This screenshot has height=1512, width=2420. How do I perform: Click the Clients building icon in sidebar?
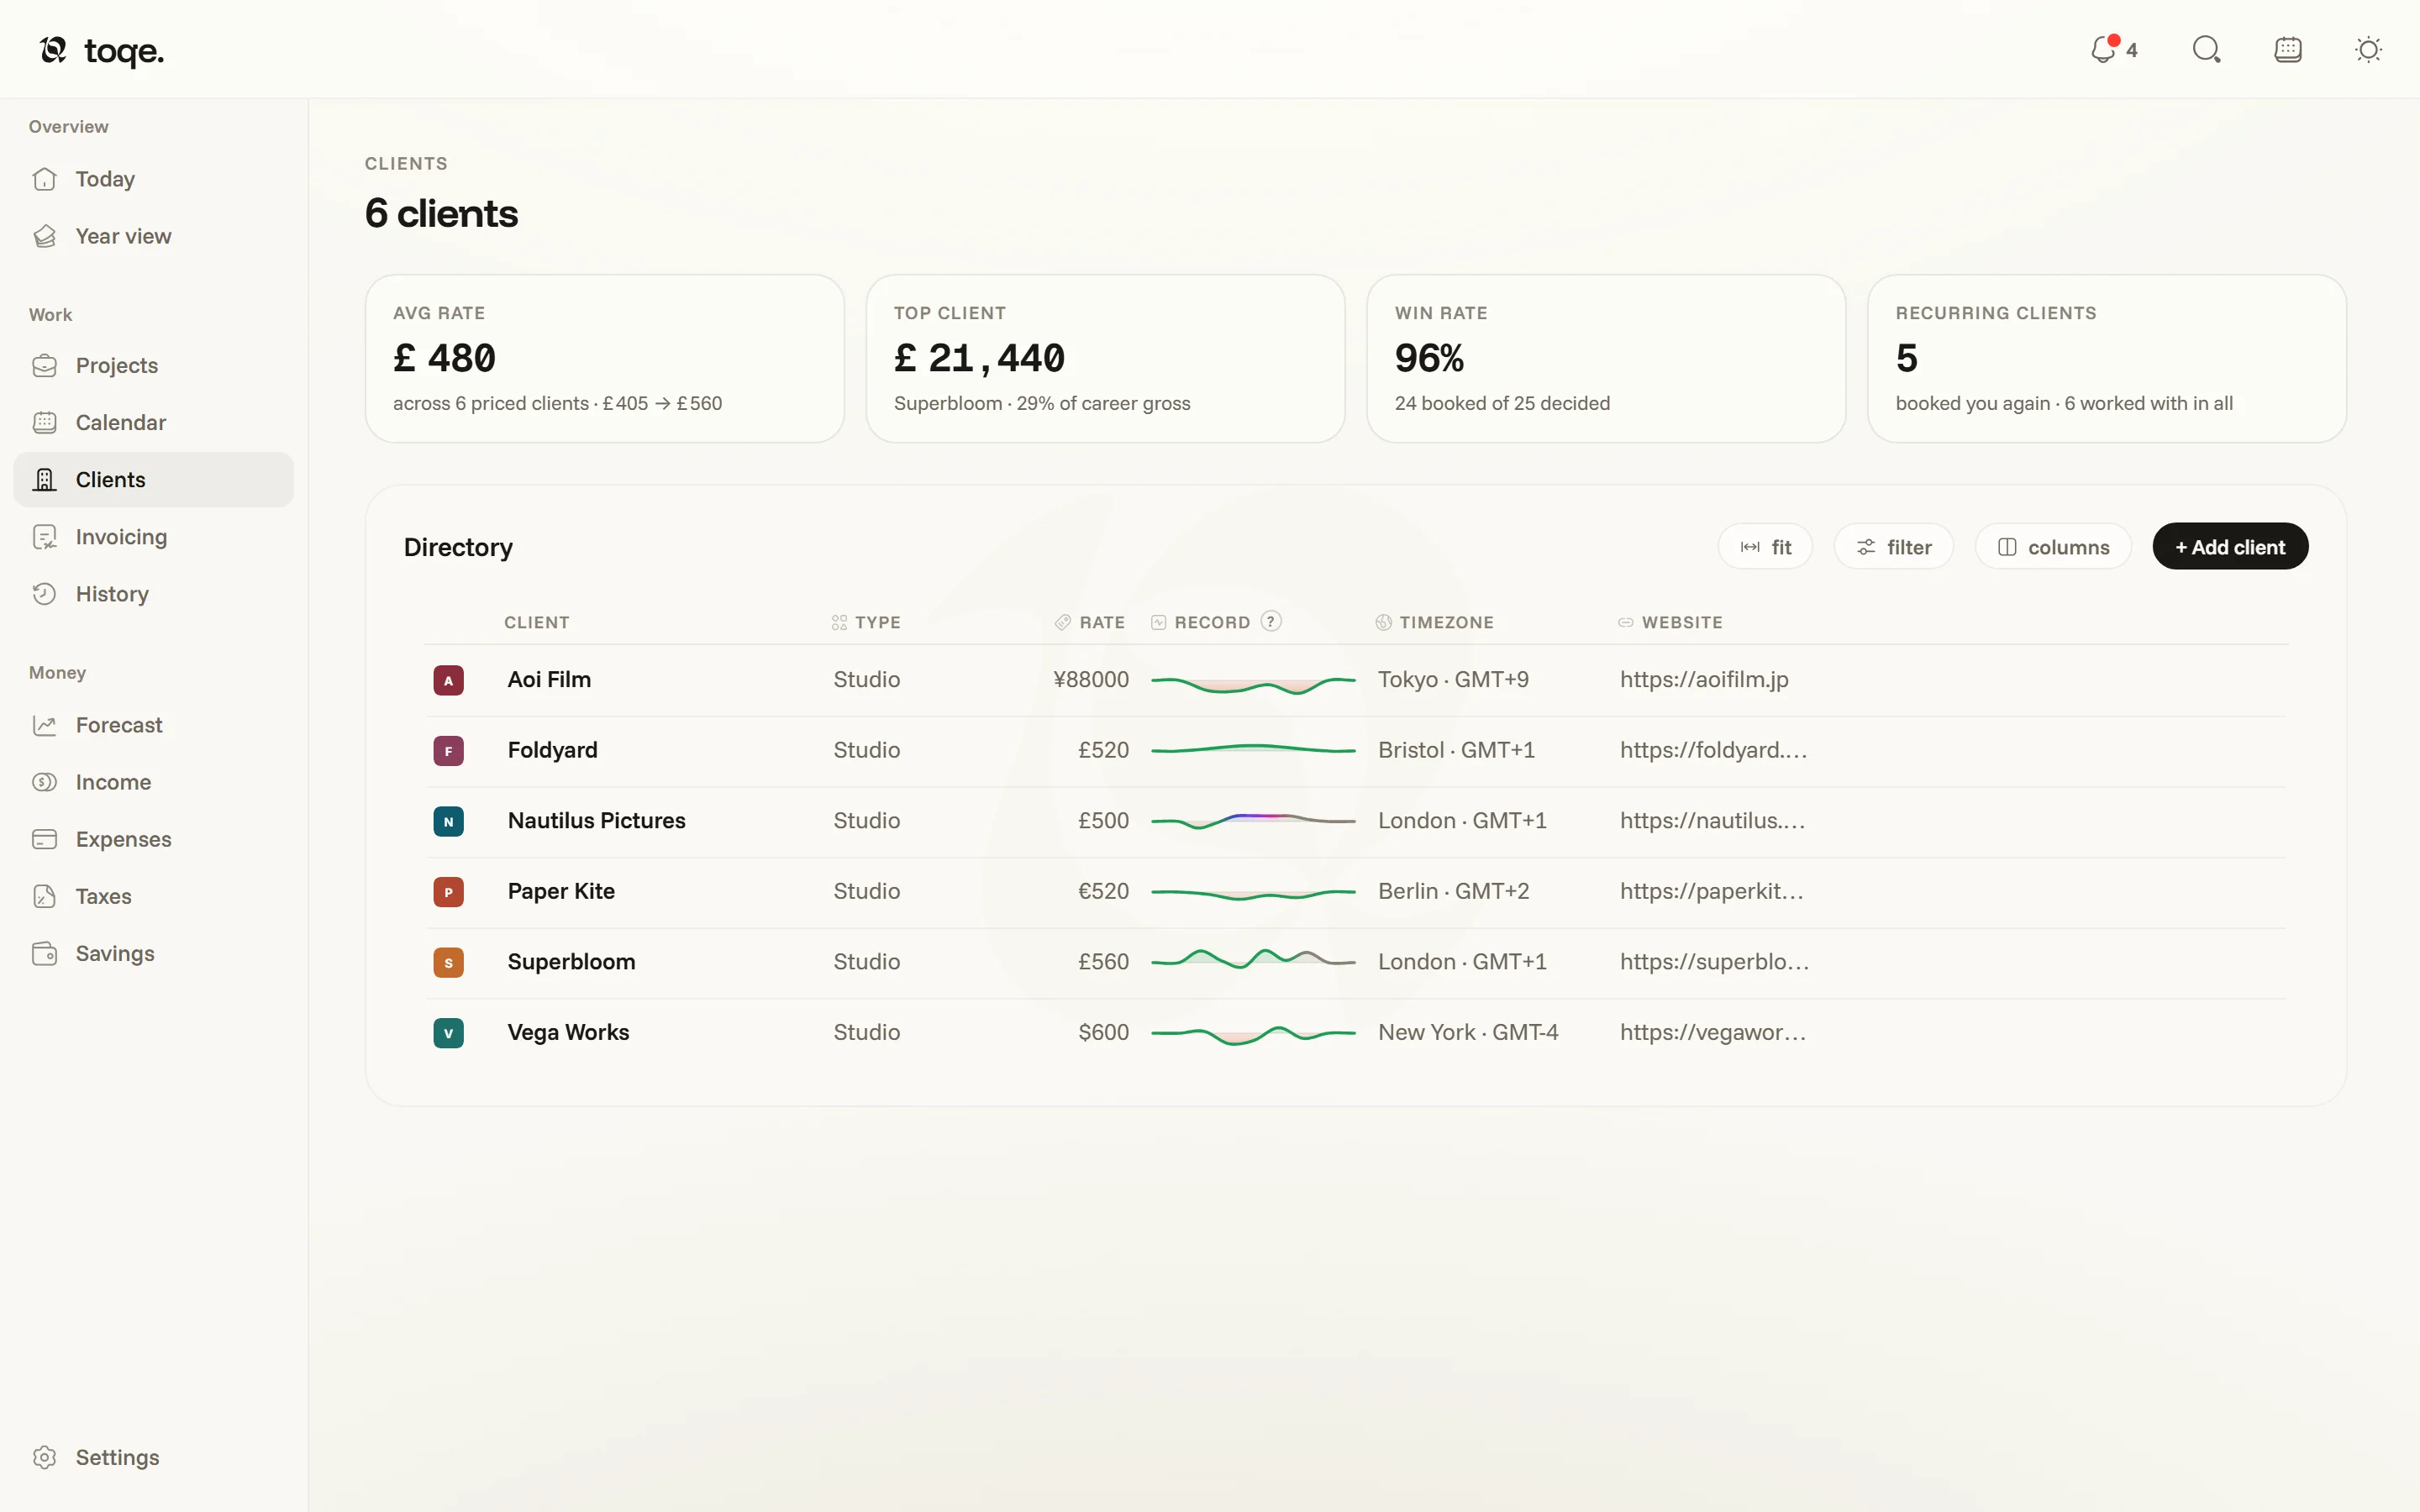pos(45,480)
